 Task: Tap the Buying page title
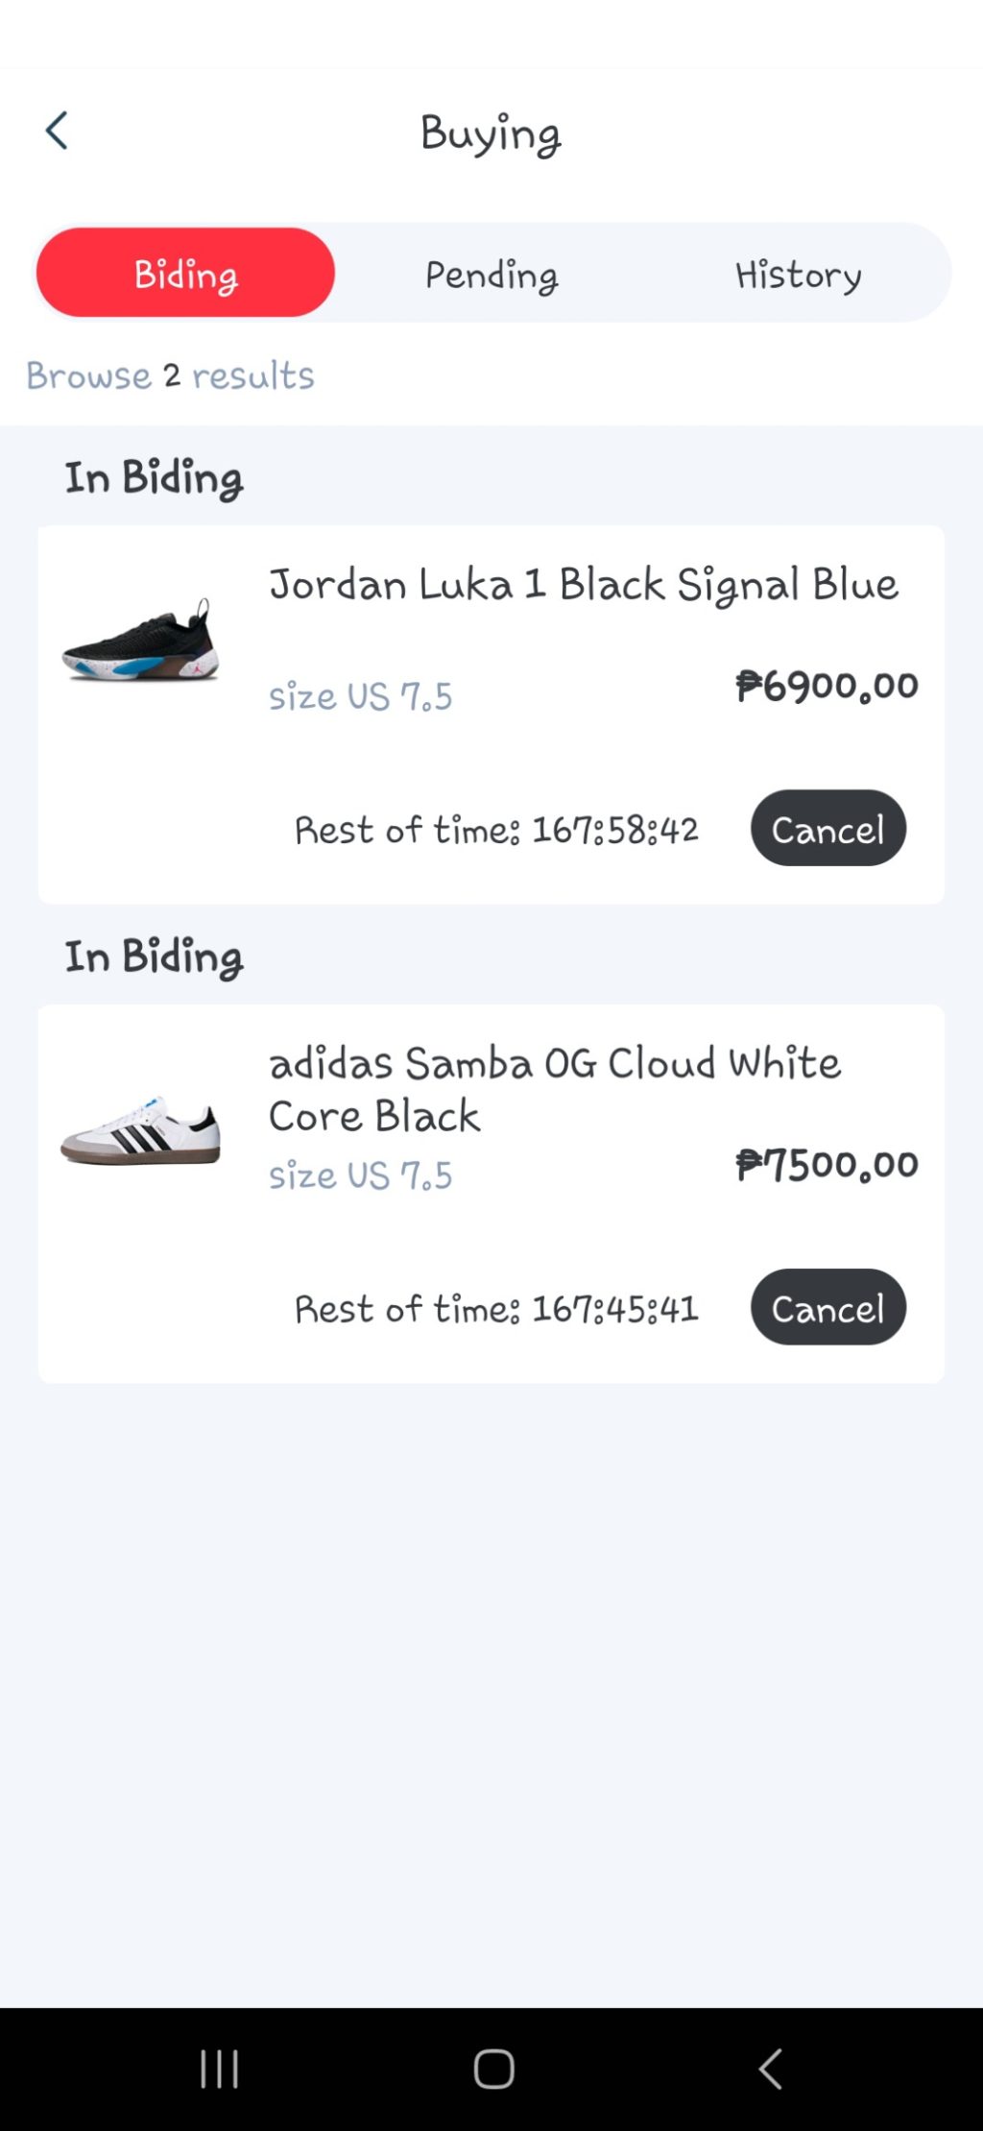[x=491, y=133]
